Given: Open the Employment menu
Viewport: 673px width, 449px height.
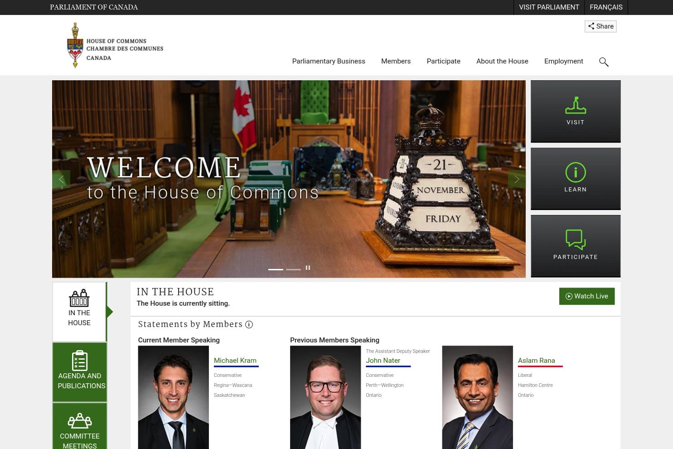Looking at the screenshot, I should pos(564,61).
